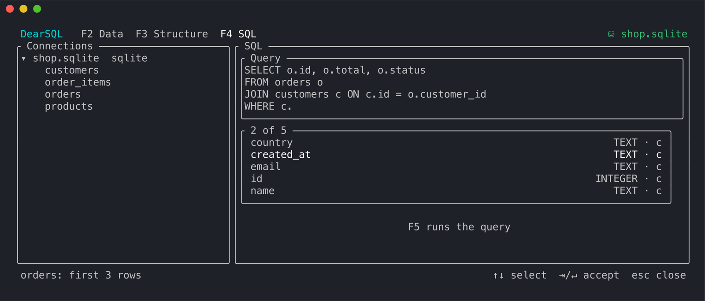Close the window with the red button
Viewport: 705px width, 301px height.
click(10, 9)
